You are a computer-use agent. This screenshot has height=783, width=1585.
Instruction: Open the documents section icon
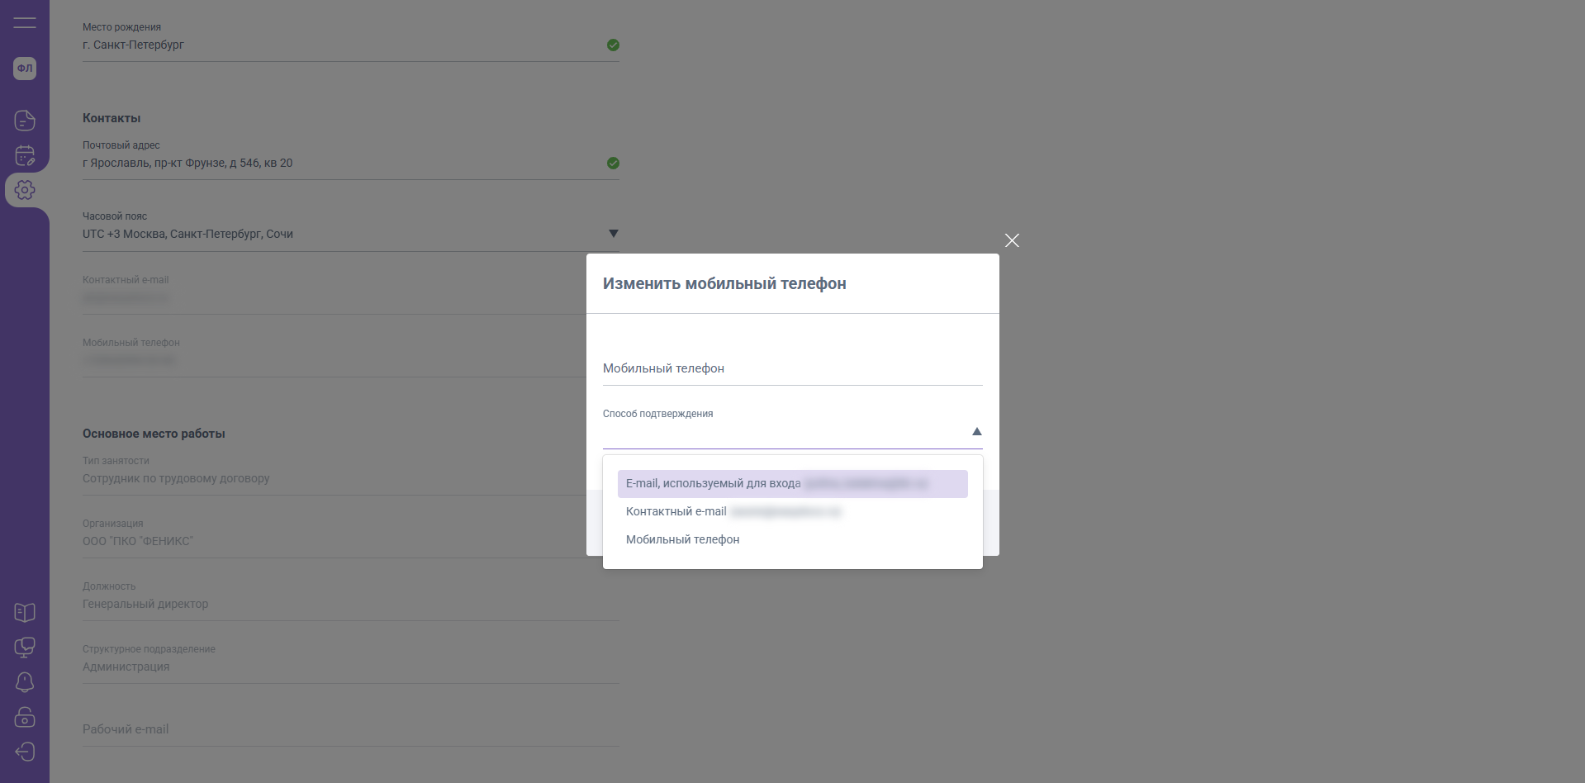25,121
